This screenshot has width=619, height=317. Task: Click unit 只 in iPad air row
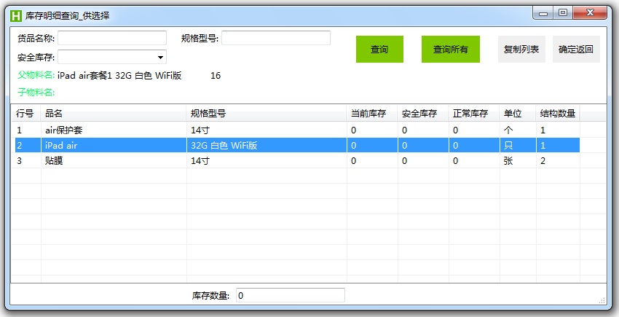click(508, 146)
